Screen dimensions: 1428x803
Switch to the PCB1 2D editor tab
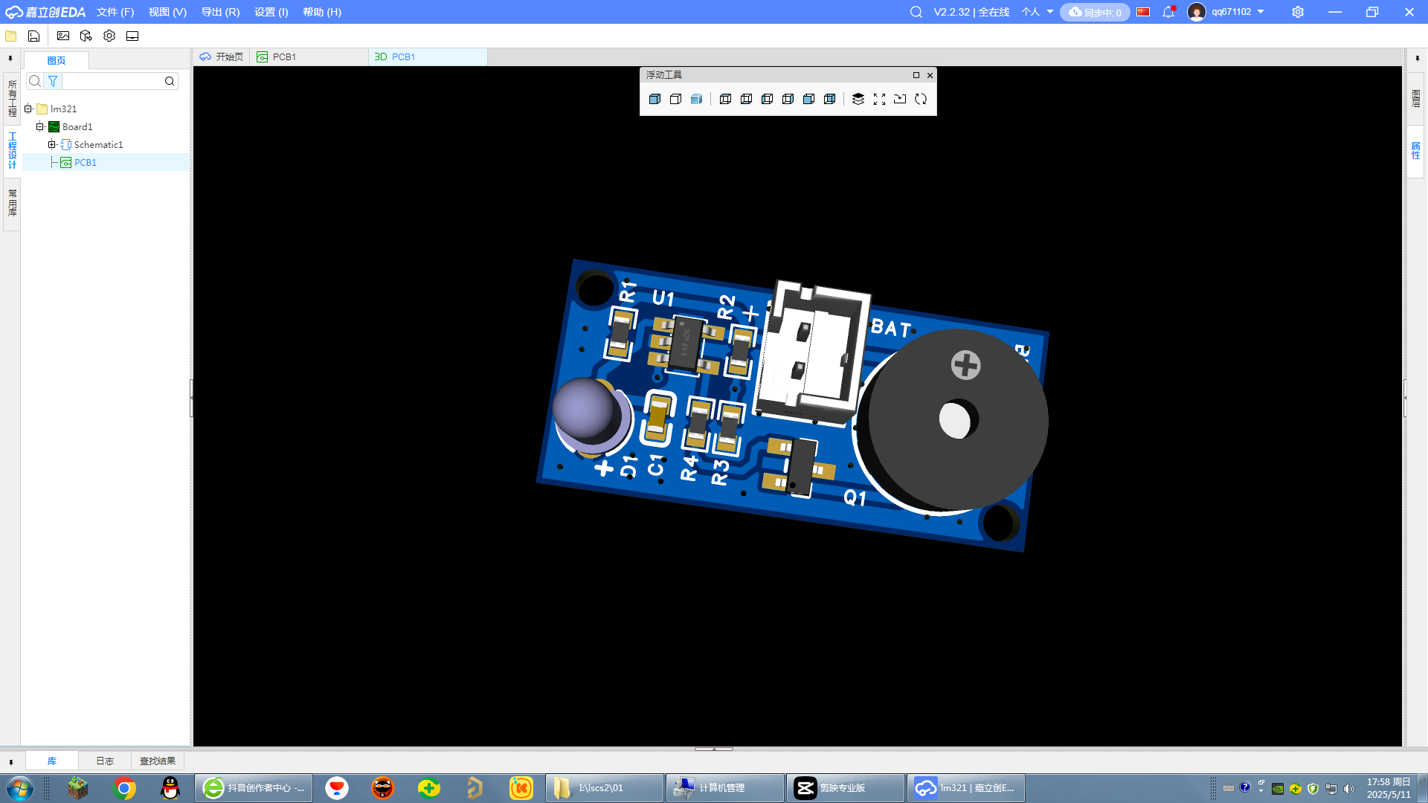point(283,57)
